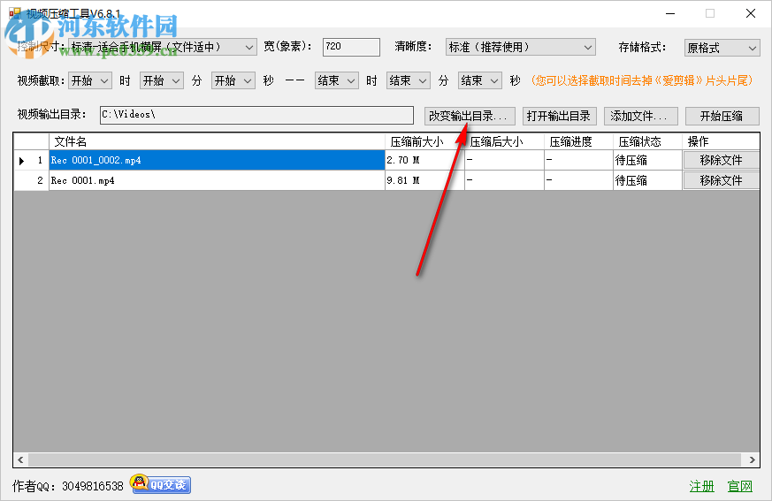Expand the start hour (时) dropdown
The image size is (772, 501).
(90, 80)
